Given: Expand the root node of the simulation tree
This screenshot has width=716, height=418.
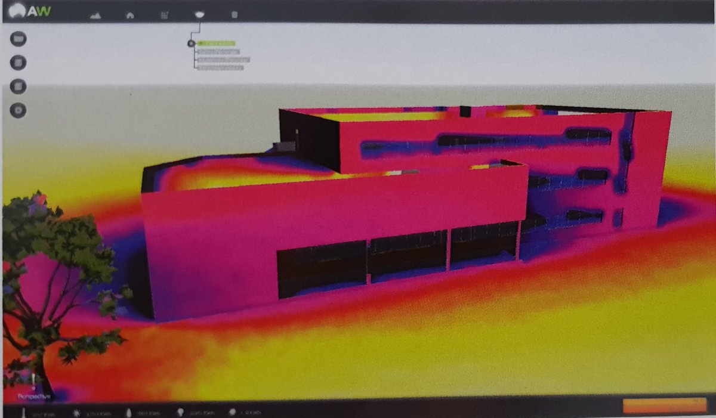Looking at the screenshot, I should tap(192, 43).
